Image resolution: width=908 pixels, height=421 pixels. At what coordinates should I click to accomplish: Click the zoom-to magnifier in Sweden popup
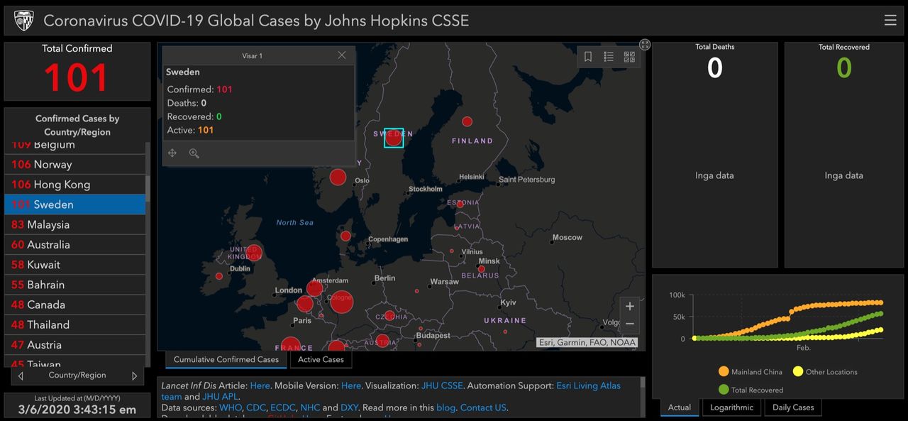pos(194,153)
